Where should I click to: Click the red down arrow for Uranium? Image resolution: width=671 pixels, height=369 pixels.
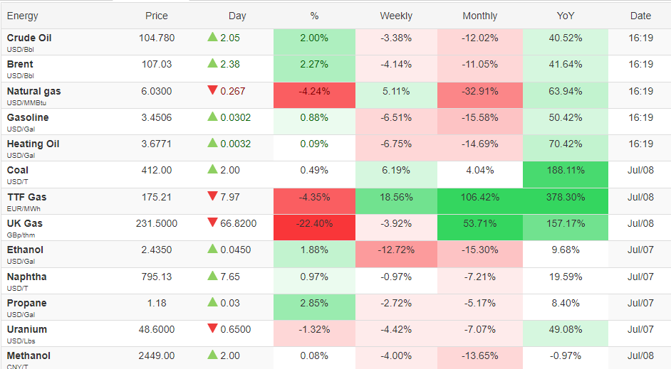tap(213, 328)
